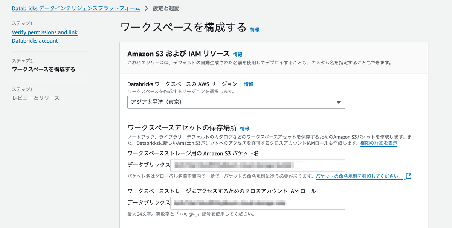Screen dimensions: 452x228
Task: Open Verify permissions and link Databricks account step
Action: 44,37
